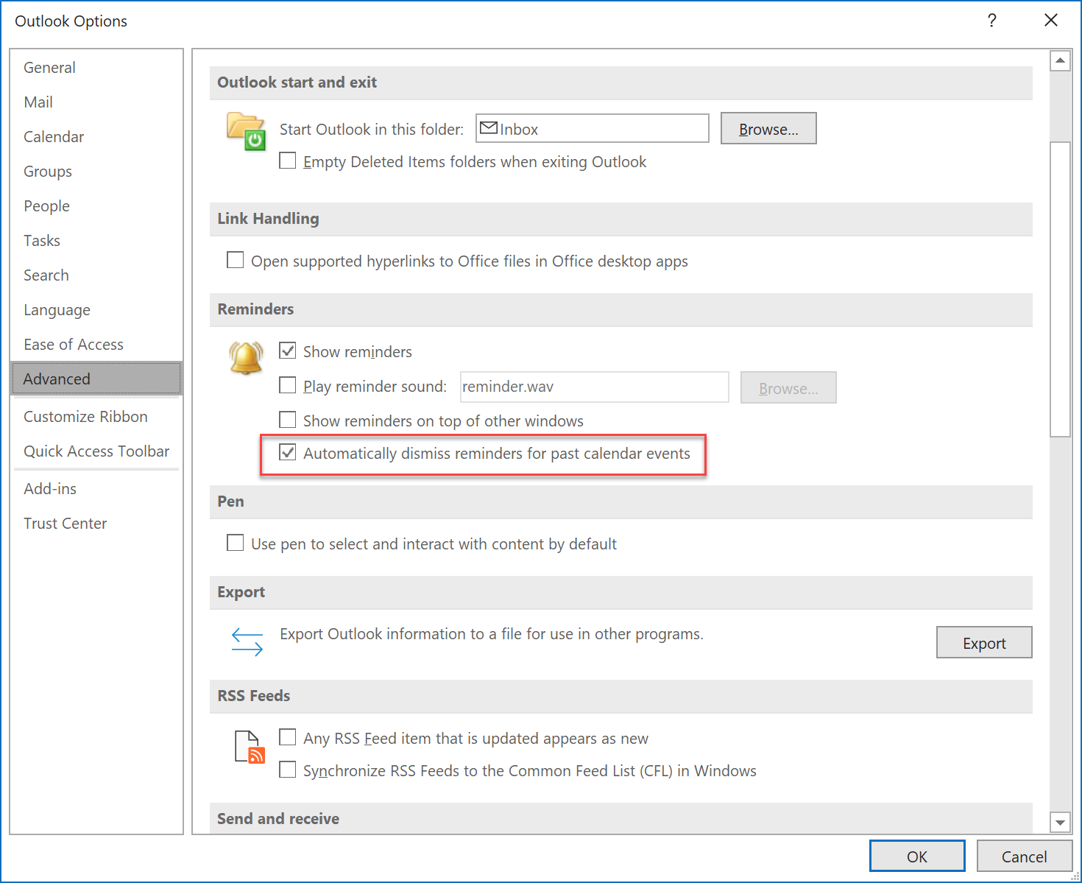Image resolution: width=1082 pixels, height=883 pixels.
Task: Click the RSS feed document icon
Action: tap(249, 747)
